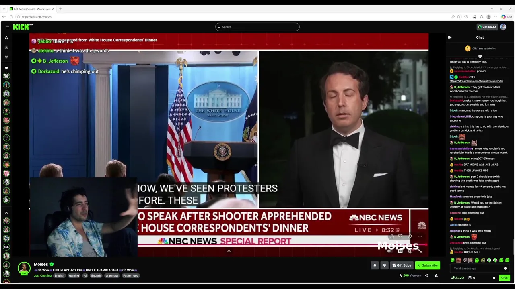Select the gaming tag
The image size is (515, 289).
[74, 276]
